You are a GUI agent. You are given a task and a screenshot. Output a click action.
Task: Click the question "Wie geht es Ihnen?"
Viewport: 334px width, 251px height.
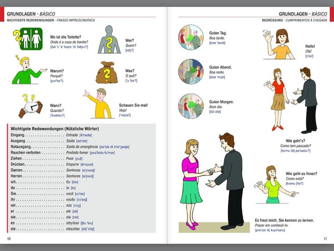point(301,174)
